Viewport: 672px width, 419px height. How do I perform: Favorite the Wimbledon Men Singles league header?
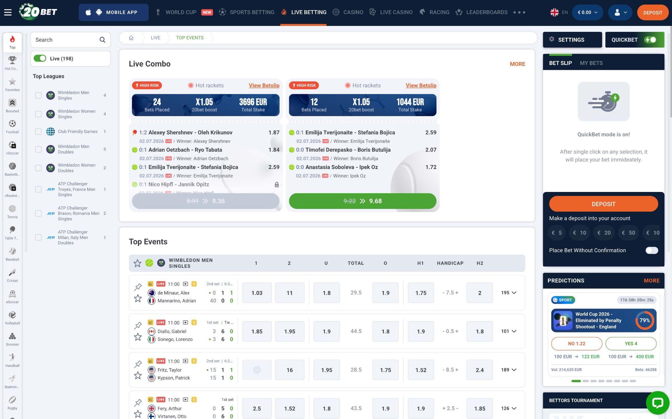click(x=137, y=263)
